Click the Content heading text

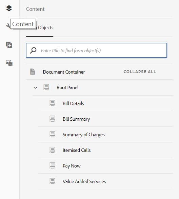pos(35,9)
